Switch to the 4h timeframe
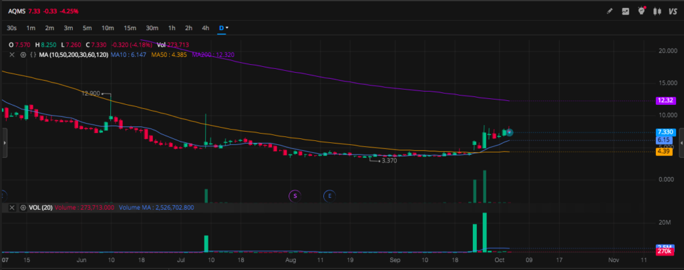The width and height of the screenshot is (684, 270). click(205, 28)
